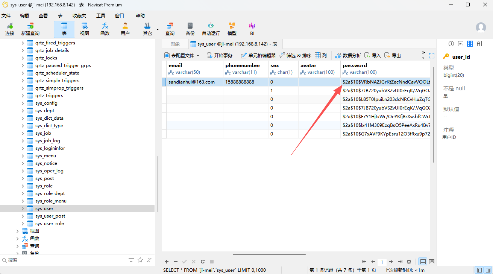Click the 列 columns button

coord(321,55)
